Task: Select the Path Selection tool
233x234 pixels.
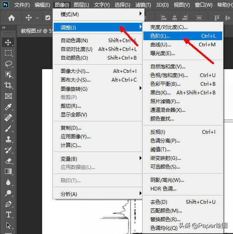Action: click(8, 225)
